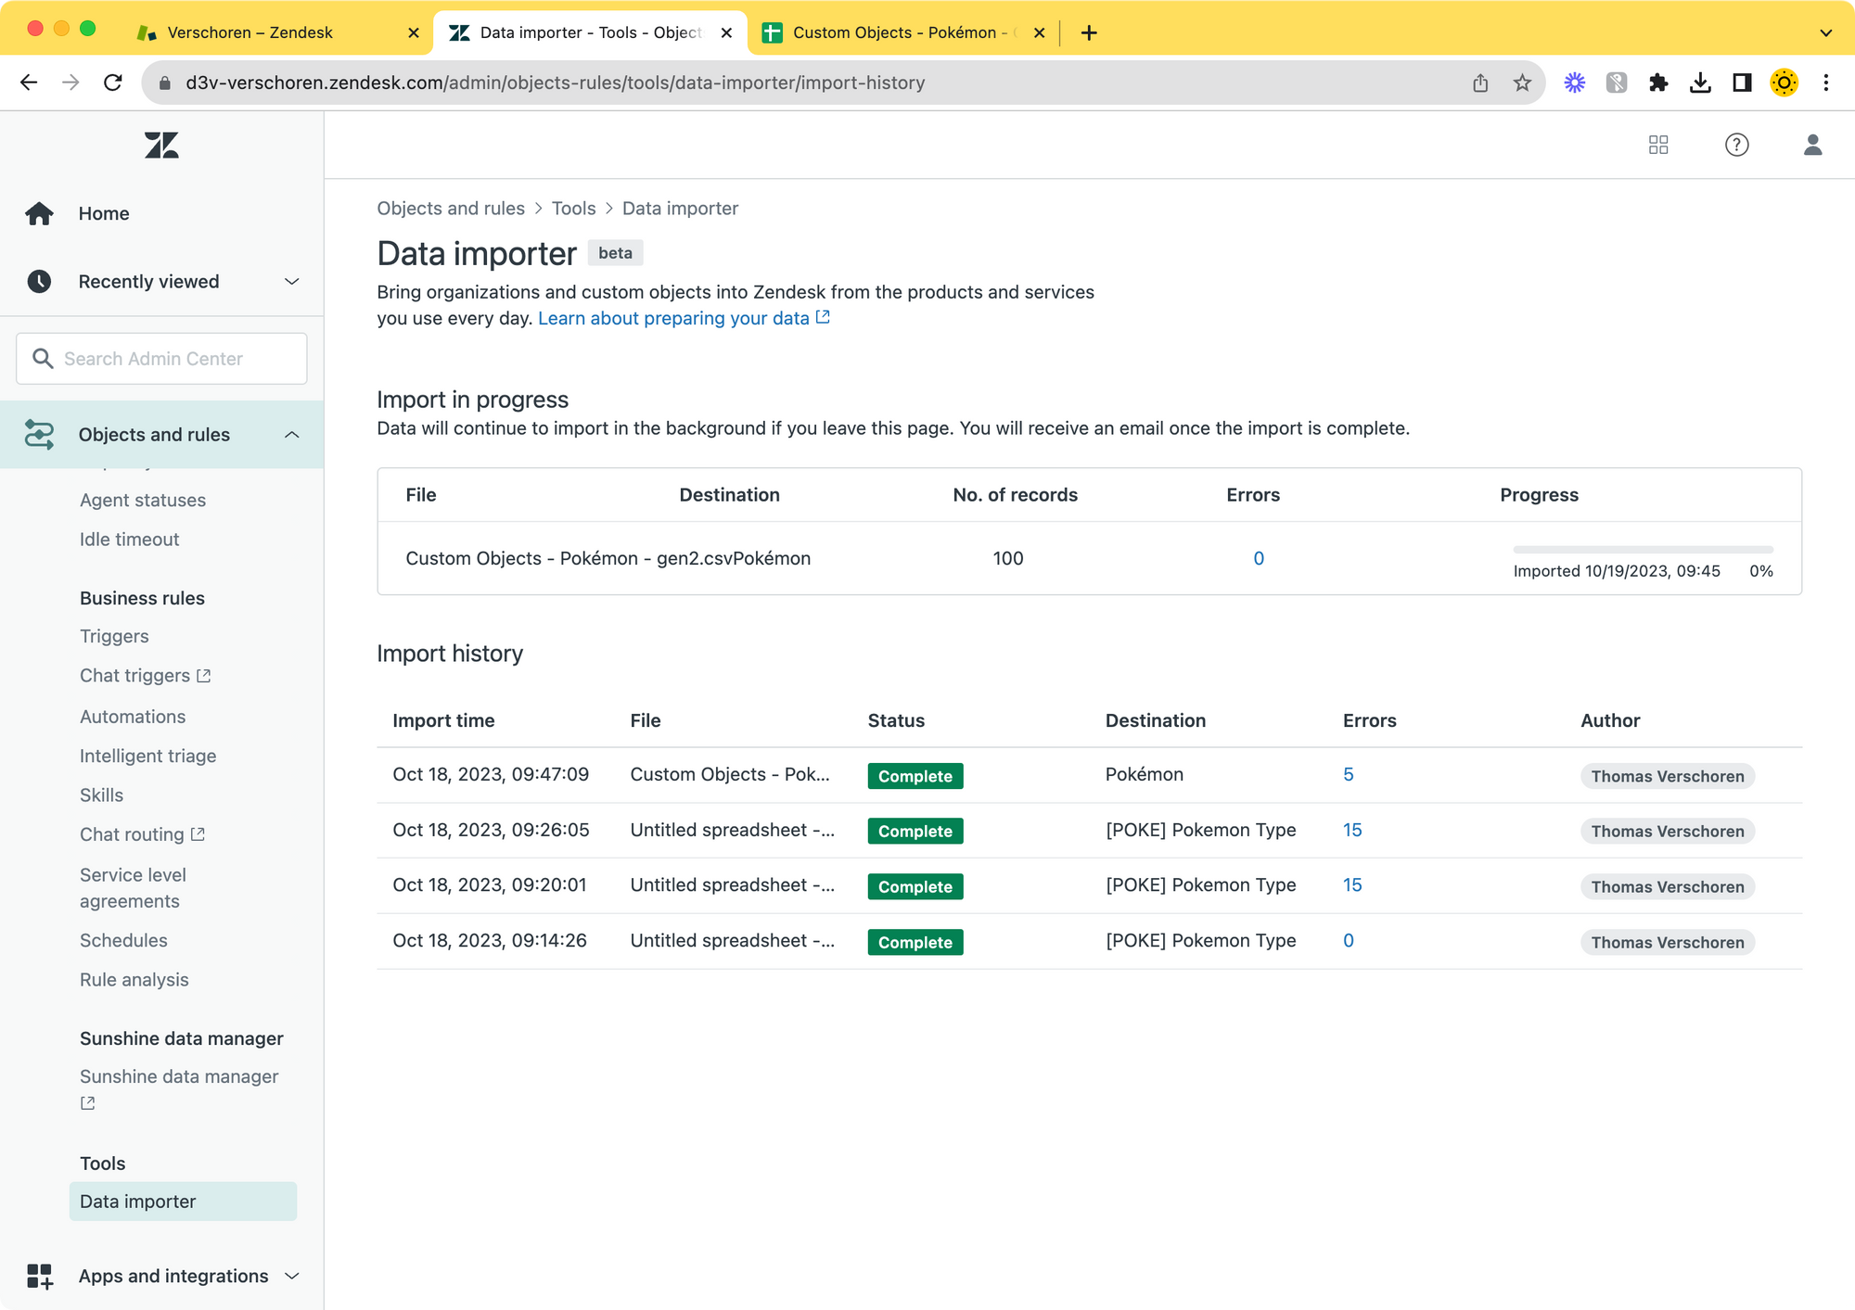Bookmark this page with the star icon
The height and width of the screenshot is (1310, 1855).
[x=1522, y=83]
